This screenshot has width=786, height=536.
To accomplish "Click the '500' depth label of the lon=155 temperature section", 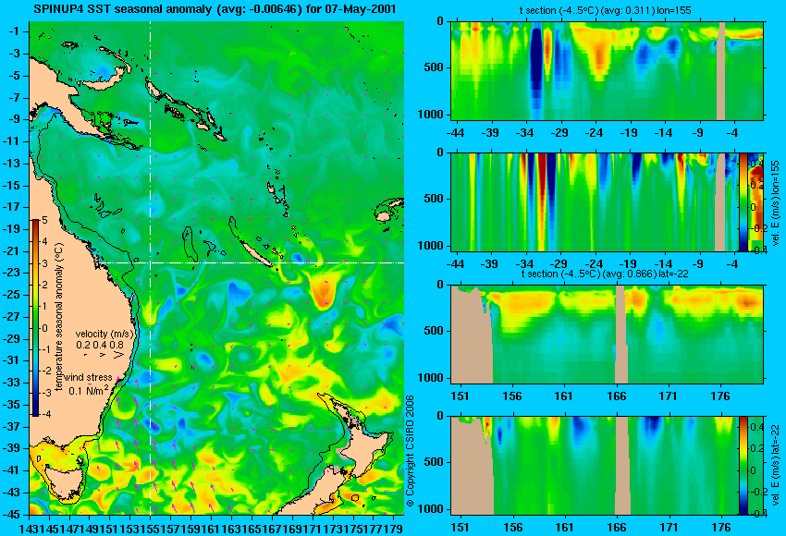I will (434, 67).
